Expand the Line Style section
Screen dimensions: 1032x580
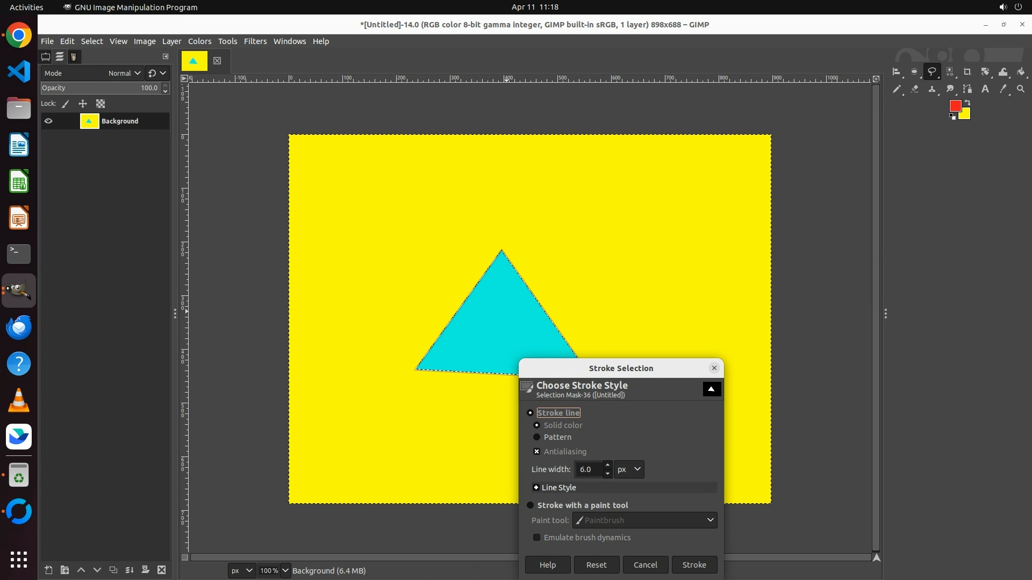coord(536,488)
